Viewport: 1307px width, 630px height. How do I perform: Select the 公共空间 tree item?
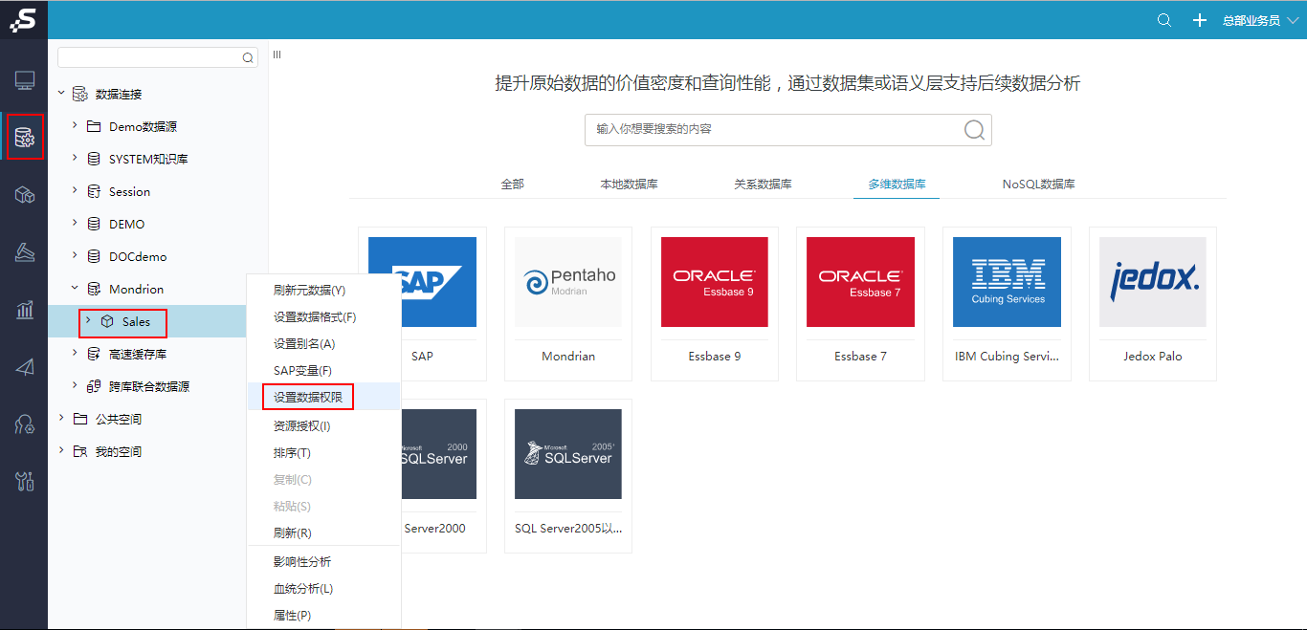click(x=119, y=419)
